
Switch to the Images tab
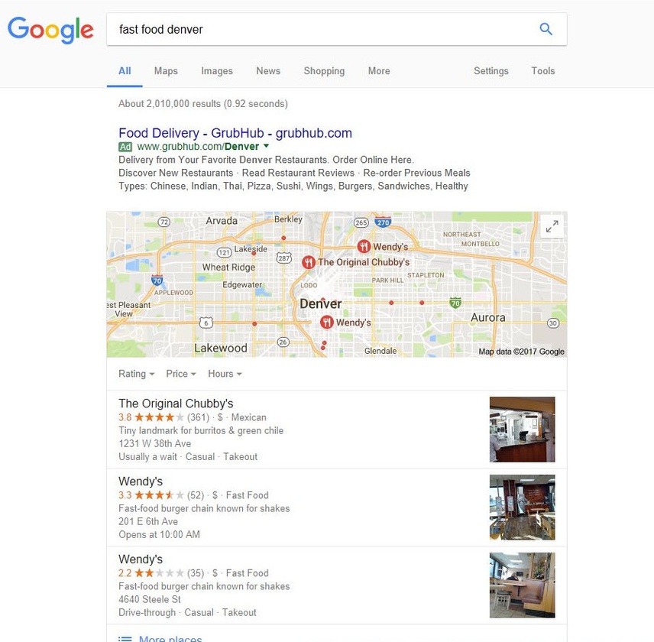217,71
